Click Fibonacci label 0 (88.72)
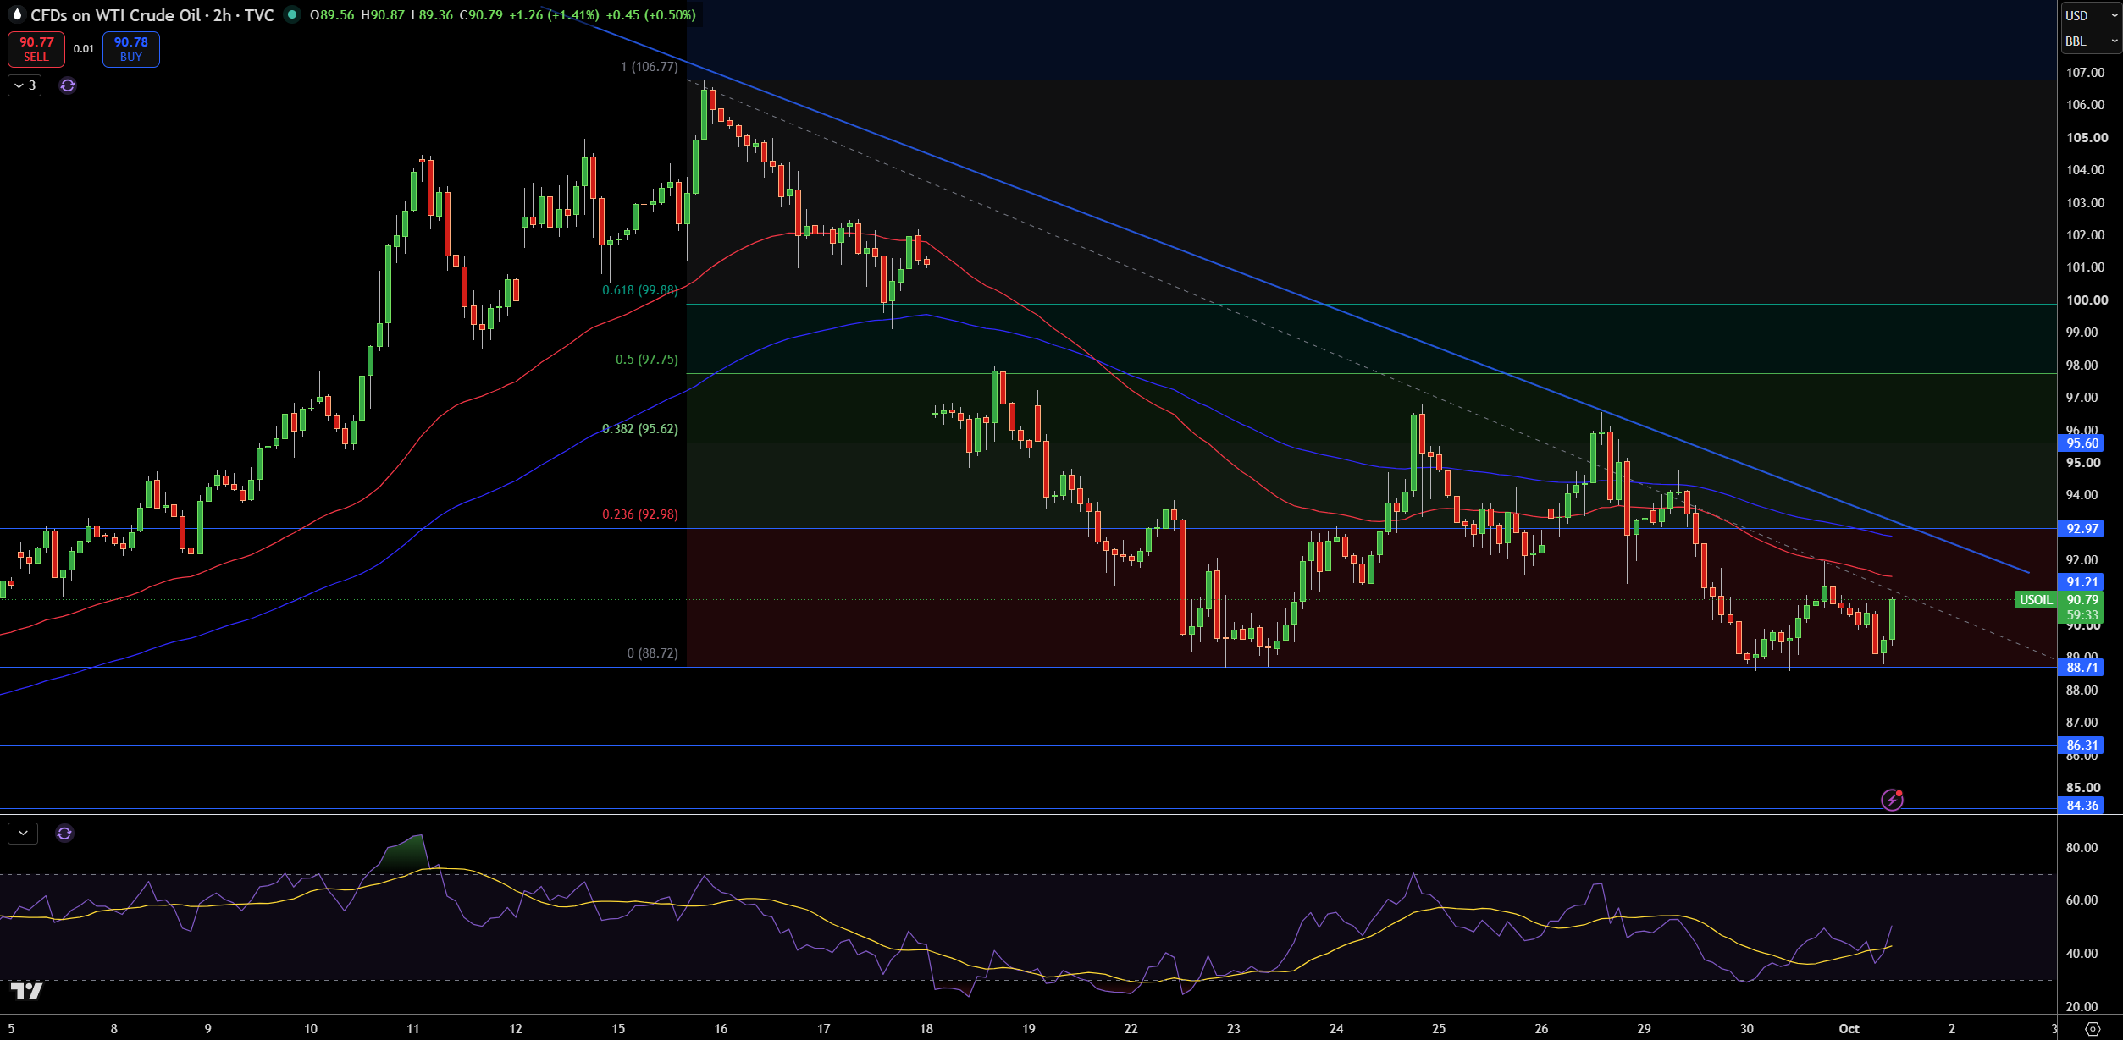 653,653
